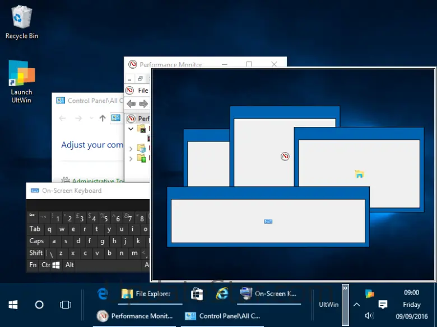Click the Cortana circle icon on taskbar
This screenshot has width=437, height=327.
coord(39,305)
